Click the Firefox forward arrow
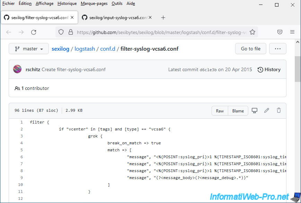Viewport: 301px width, 203px height. tap(21, 32)
